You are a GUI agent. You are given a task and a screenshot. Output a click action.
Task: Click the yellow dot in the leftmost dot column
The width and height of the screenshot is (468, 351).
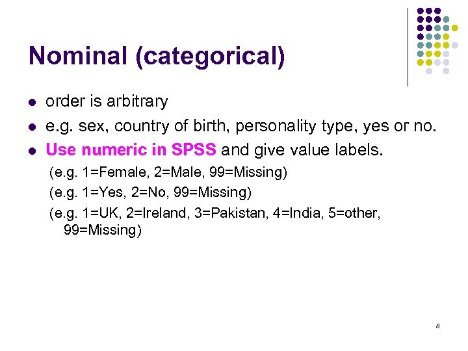(420, 63)
